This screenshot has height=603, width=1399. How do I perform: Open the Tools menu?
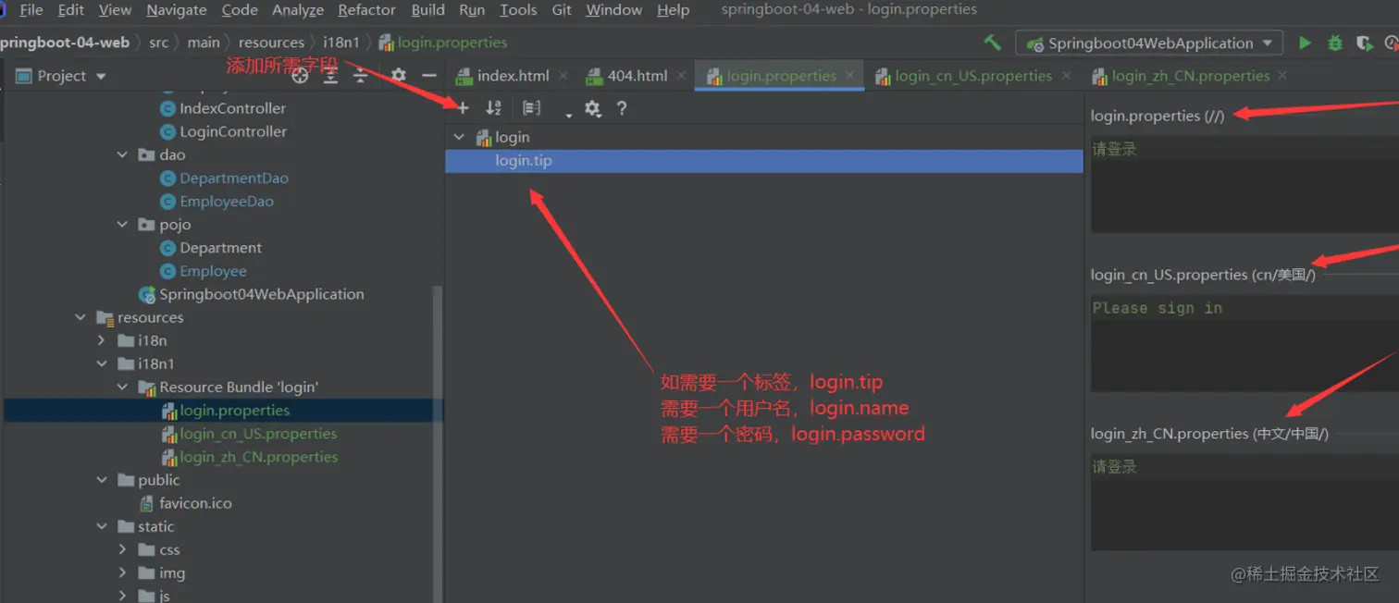[518, 10]
